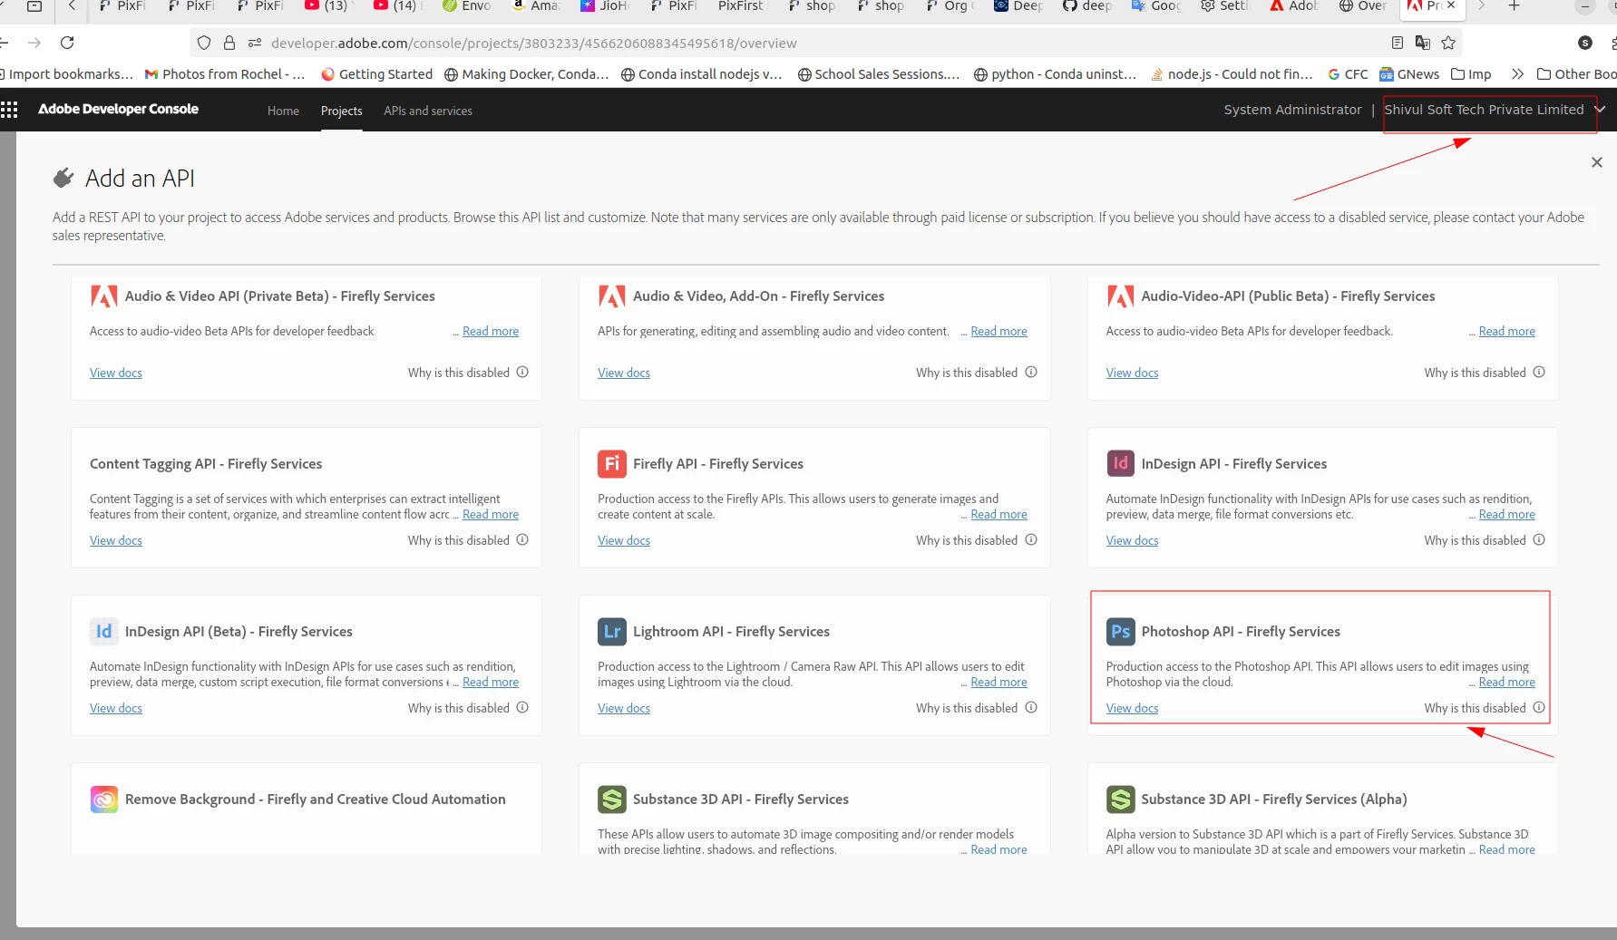Click Why is this disabled on InDesign API card
This screenshot has width=1617, height=940.
click(1475, 540)
